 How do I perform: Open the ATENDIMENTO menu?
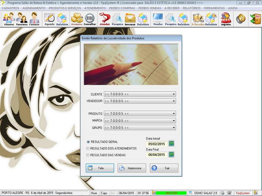coord(95,8)
